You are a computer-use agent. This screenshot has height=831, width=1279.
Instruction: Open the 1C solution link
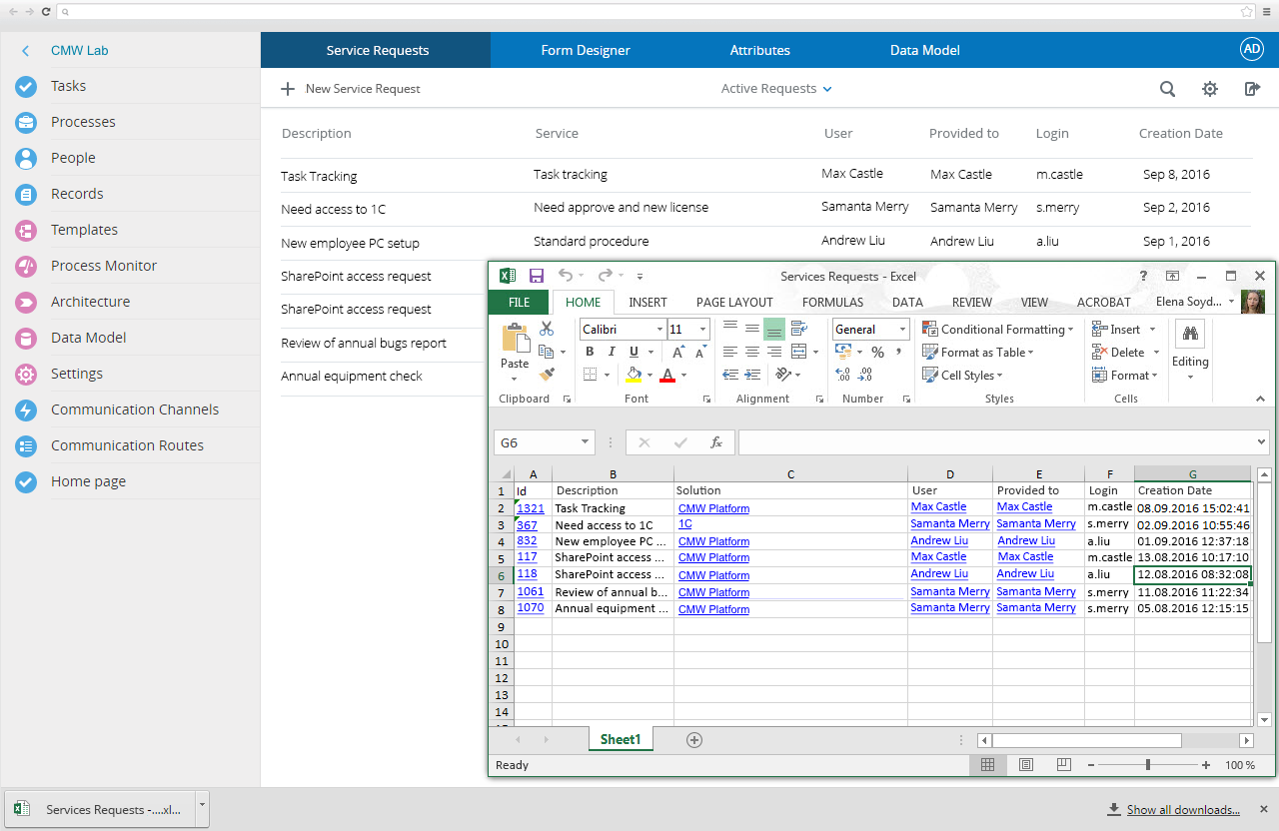click(x=684, y=523)
